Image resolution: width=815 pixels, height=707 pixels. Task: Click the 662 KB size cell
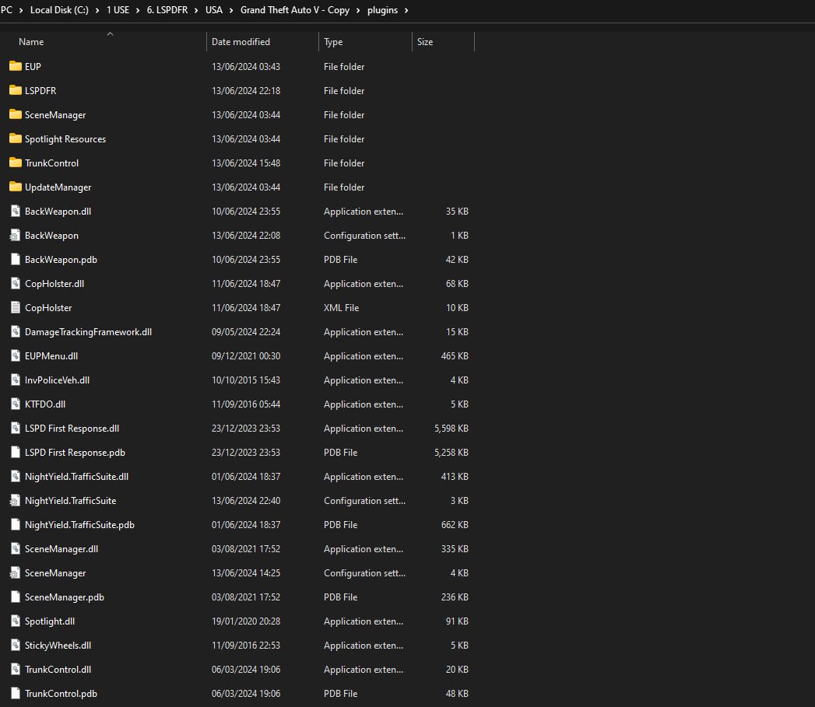(455, 525)
